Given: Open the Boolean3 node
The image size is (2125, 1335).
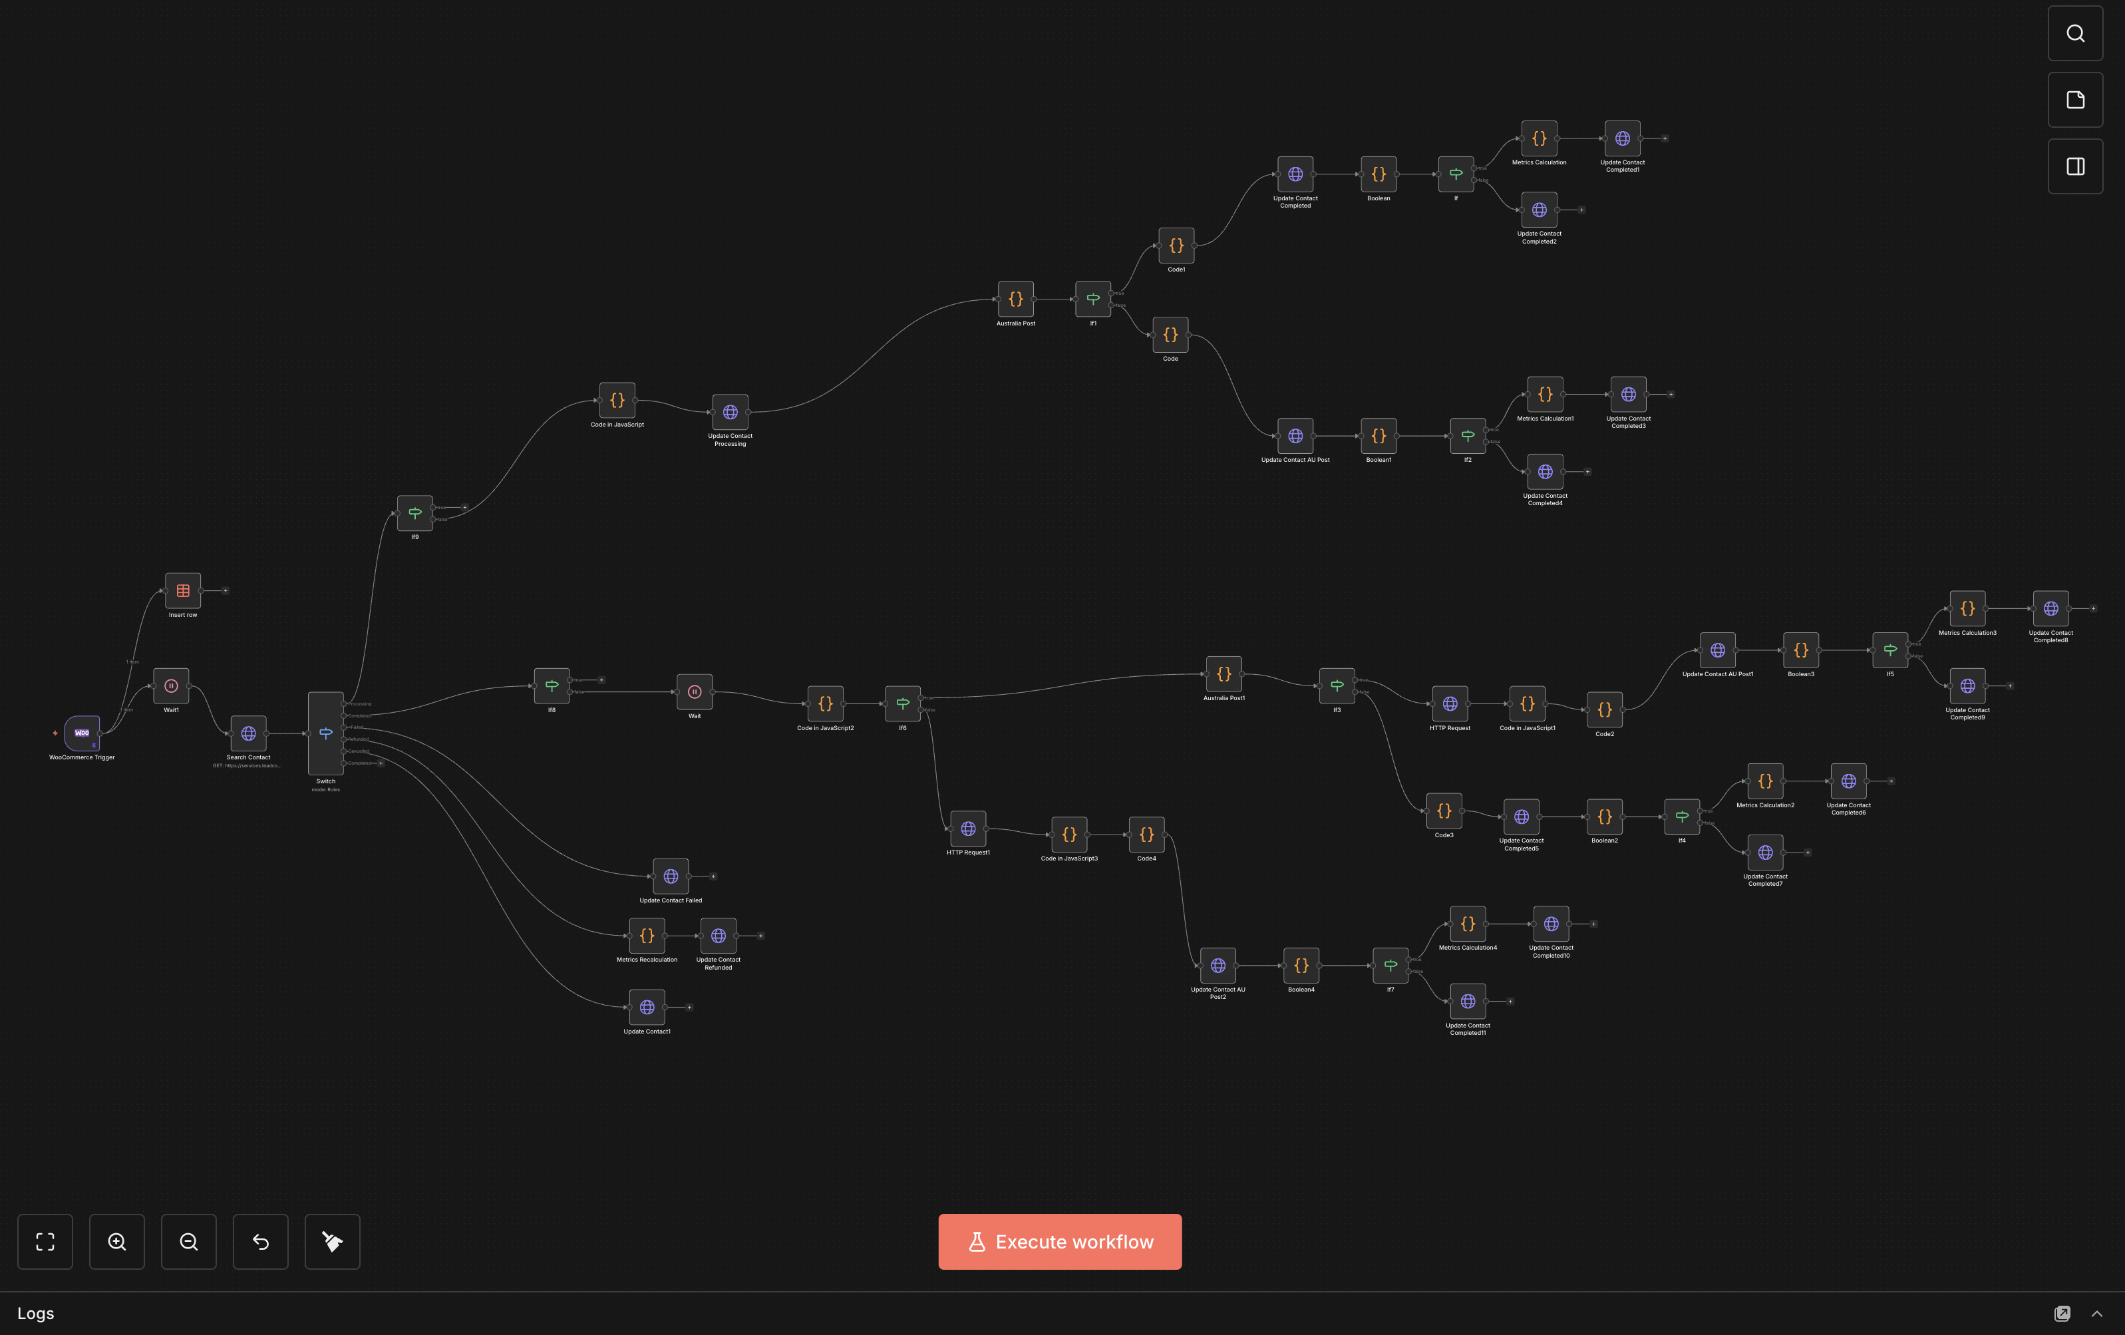Looking at the screenshot, I should [1801, 651].
